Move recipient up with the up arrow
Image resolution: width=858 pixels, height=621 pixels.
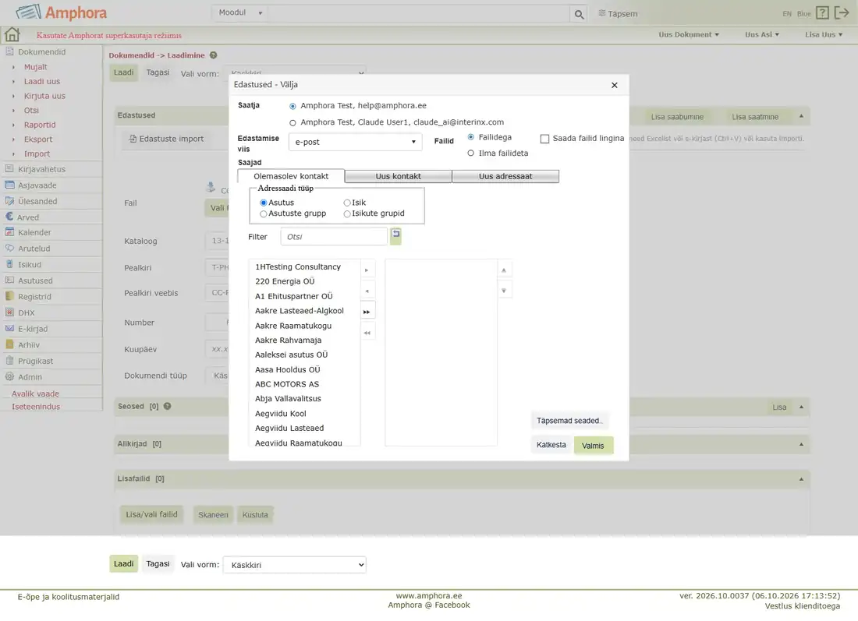pos(504,270)
